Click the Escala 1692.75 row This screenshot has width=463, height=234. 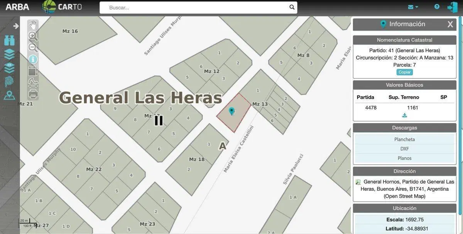click(x=405, y=220)
